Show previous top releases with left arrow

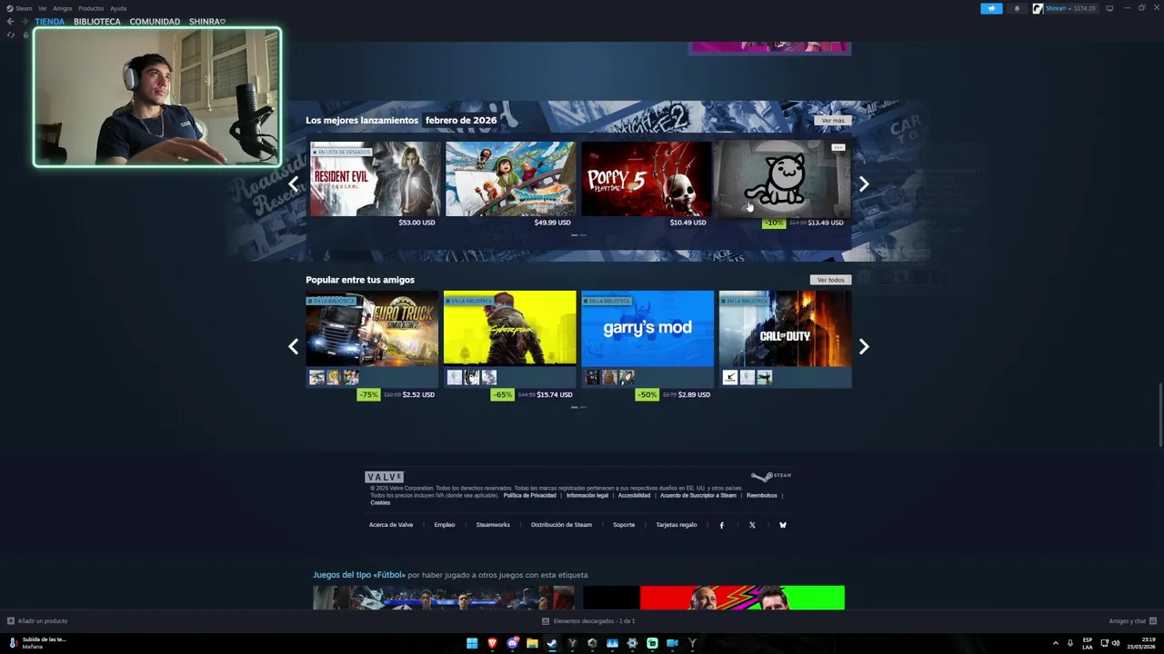tap(293, 184)
